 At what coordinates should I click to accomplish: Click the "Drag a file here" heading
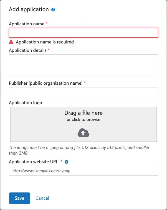point(83,113)
